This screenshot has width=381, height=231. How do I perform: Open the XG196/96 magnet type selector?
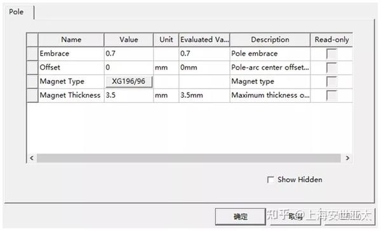coord(129,81)
